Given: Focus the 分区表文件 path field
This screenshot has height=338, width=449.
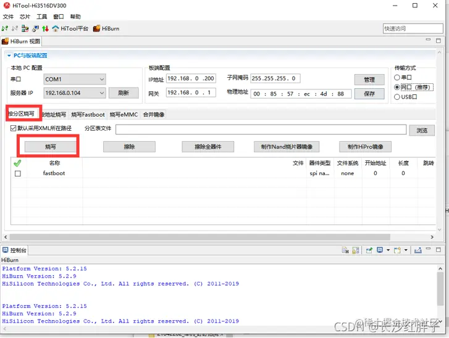Looking at the screenshot, I should (261, 130).
